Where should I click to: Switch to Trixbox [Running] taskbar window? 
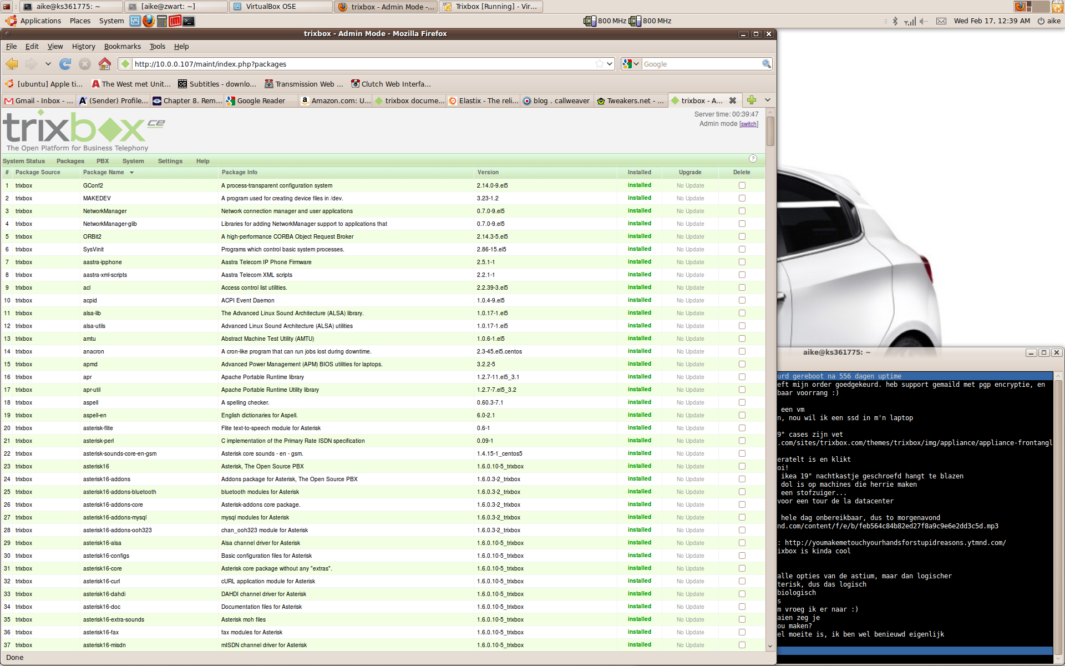point(491,7)
